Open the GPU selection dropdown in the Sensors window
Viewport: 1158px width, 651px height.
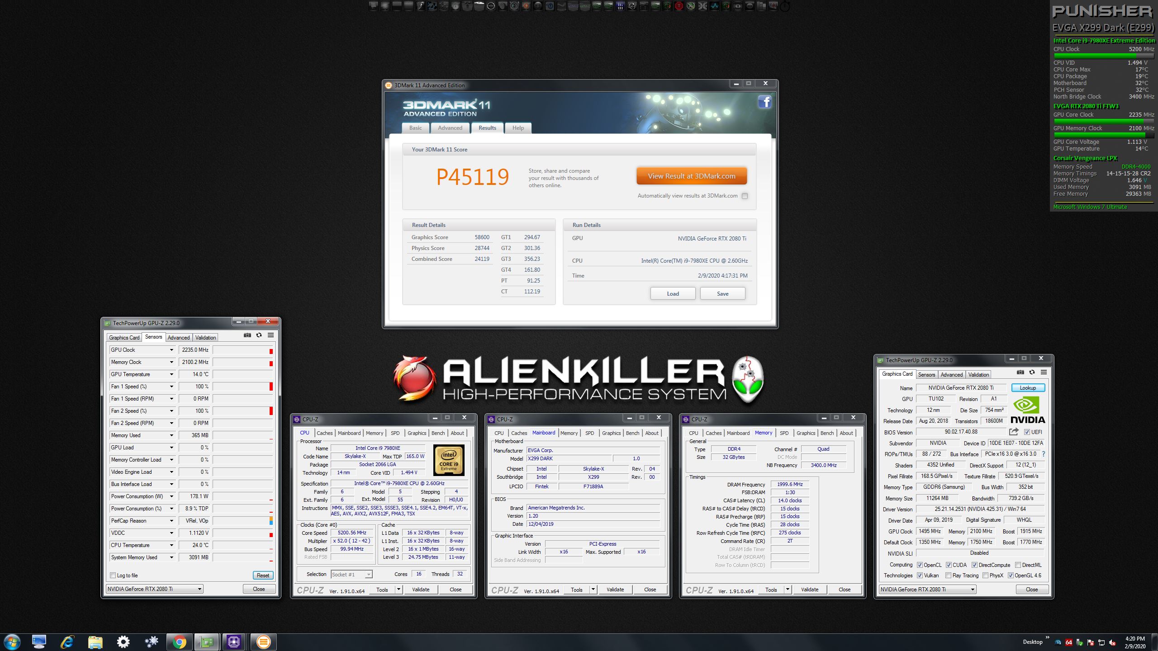(x=199, y=589)
